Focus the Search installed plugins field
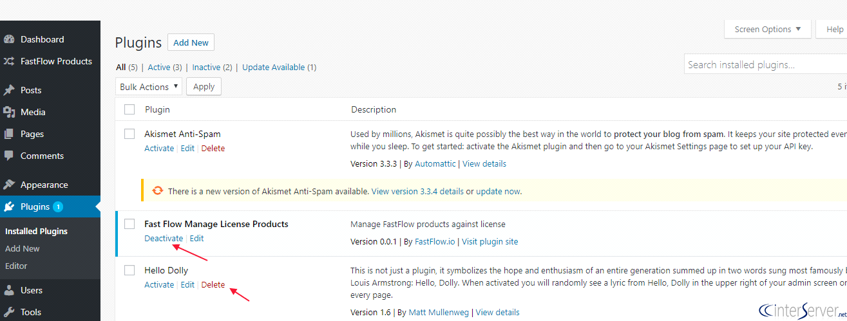Image resolution: width=847 pixels, height=321 pixels. [x=765, y=64]
